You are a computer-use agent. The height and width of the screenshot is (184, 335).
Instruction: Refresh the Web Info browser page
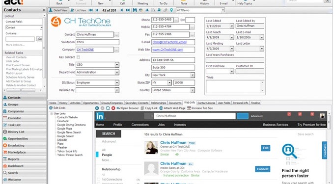(x=108, y=108)
